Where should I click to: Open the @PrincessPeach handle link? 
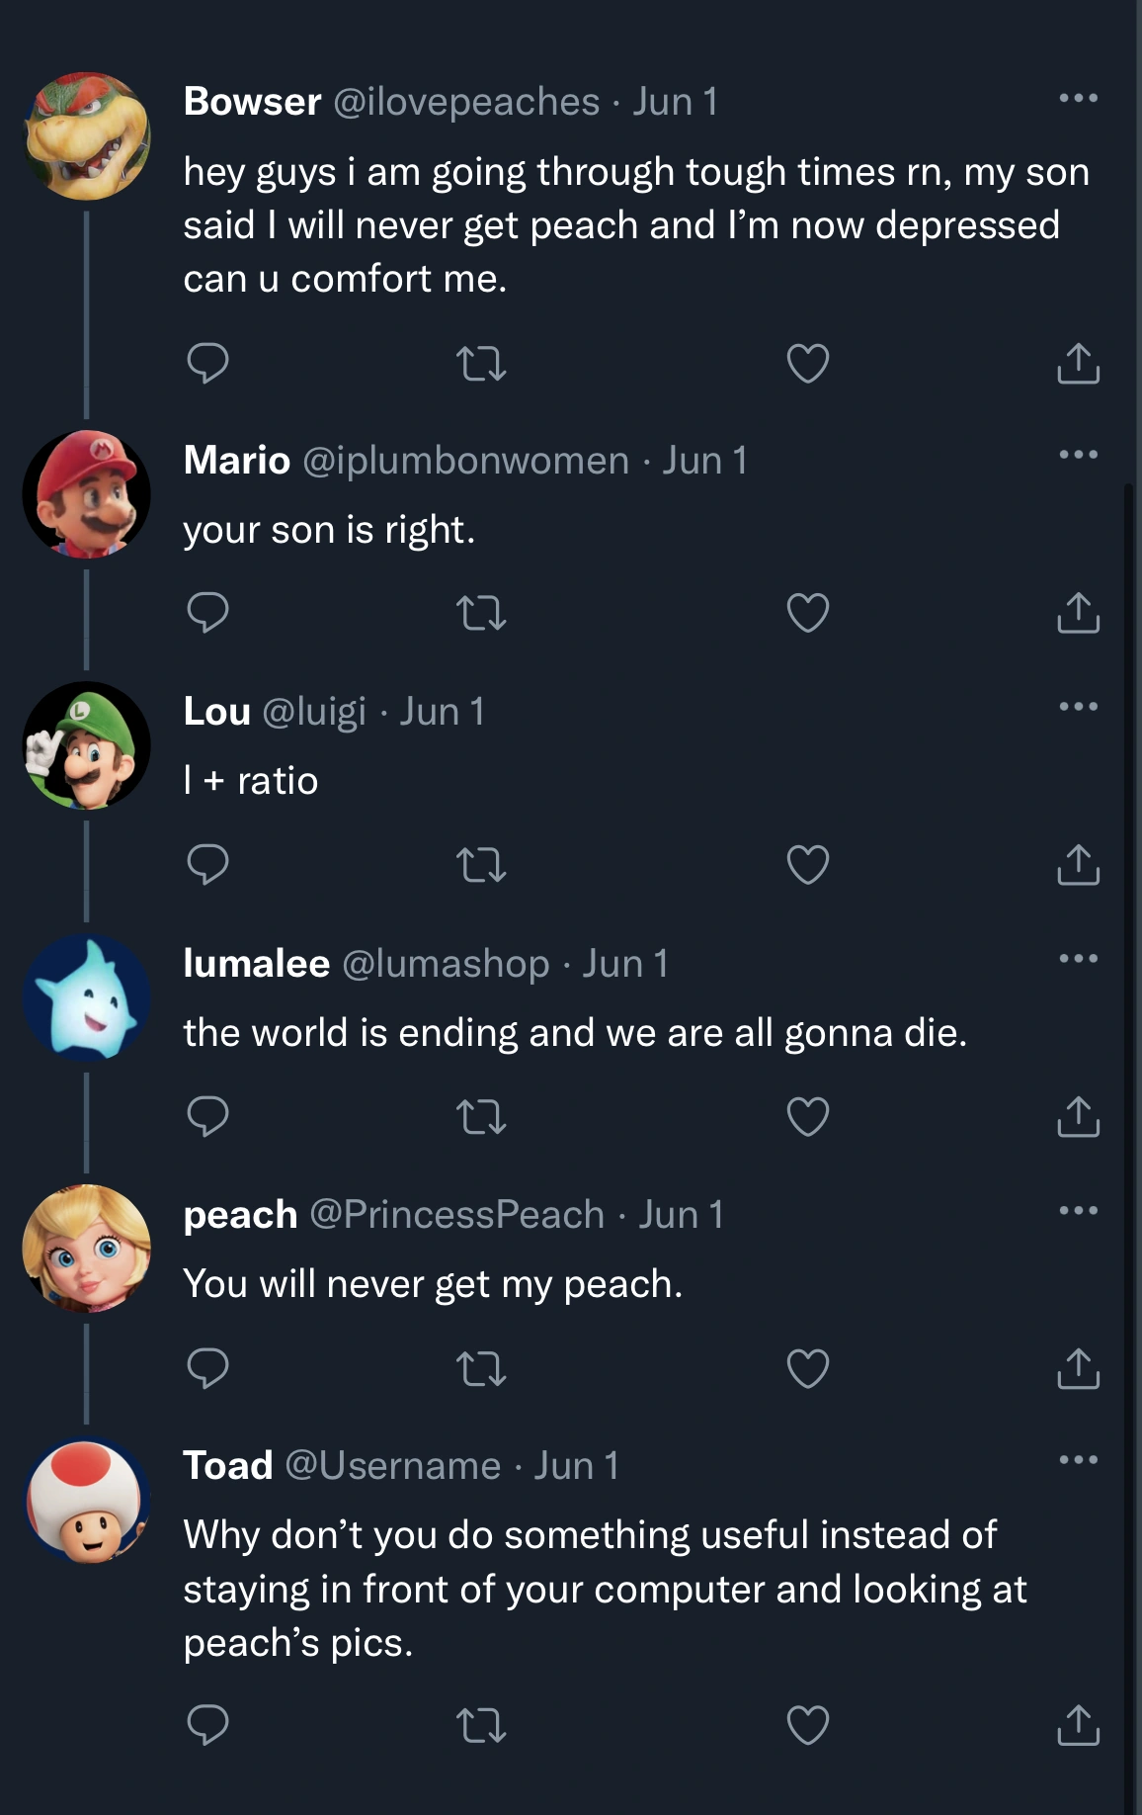pos(456,1215)
